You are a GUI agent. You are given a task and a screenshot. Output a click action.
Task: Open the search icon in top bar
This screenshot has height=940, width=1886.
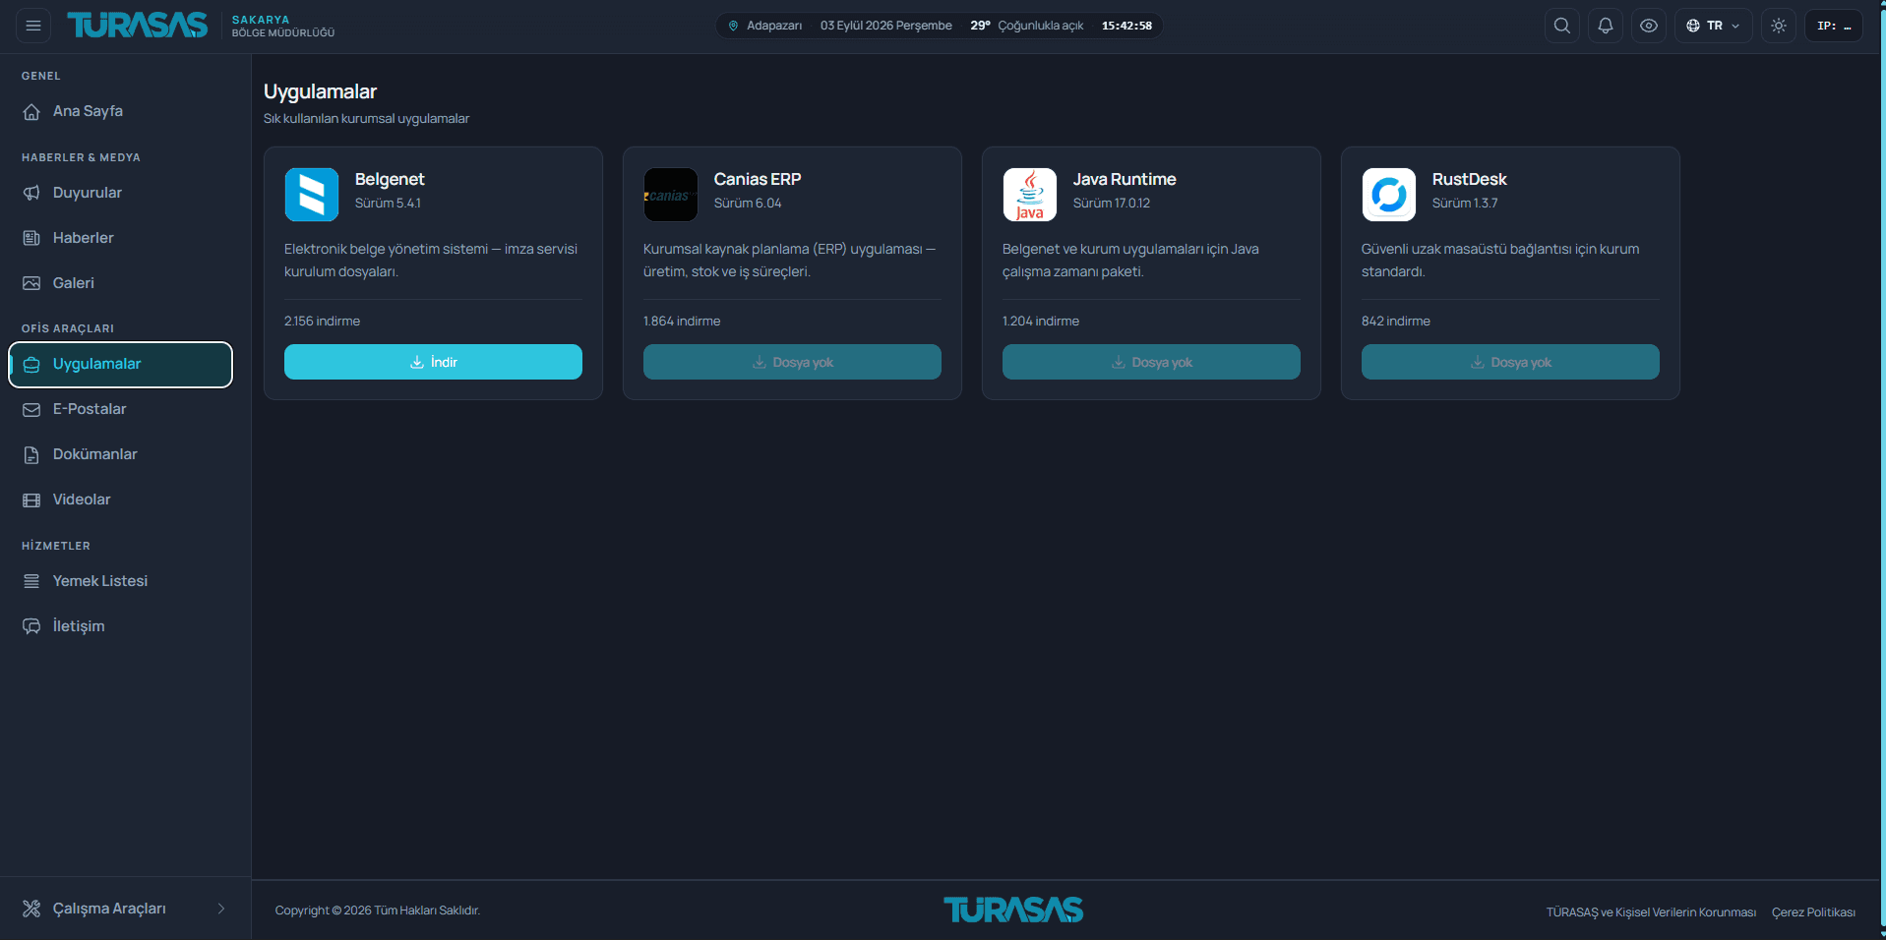click(x=1562, y=26)
